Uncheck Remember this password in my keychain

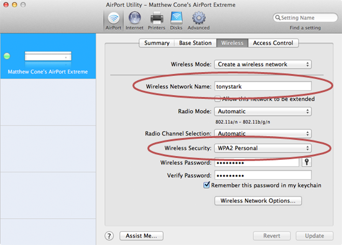point(206,185)
